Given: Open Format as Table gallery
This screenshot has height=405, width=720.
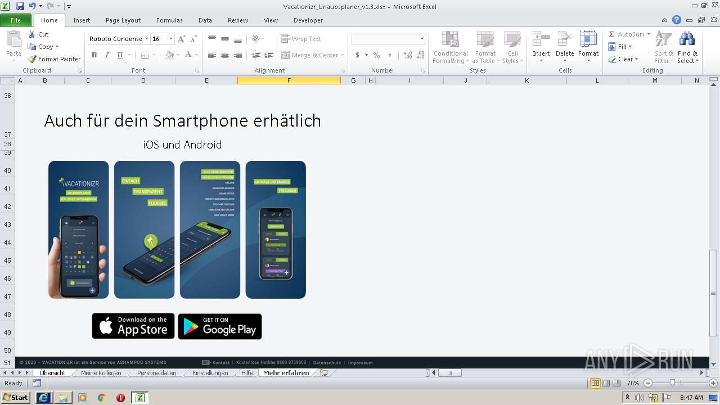Looking at the screenshot, I should [x=485, y=47].
